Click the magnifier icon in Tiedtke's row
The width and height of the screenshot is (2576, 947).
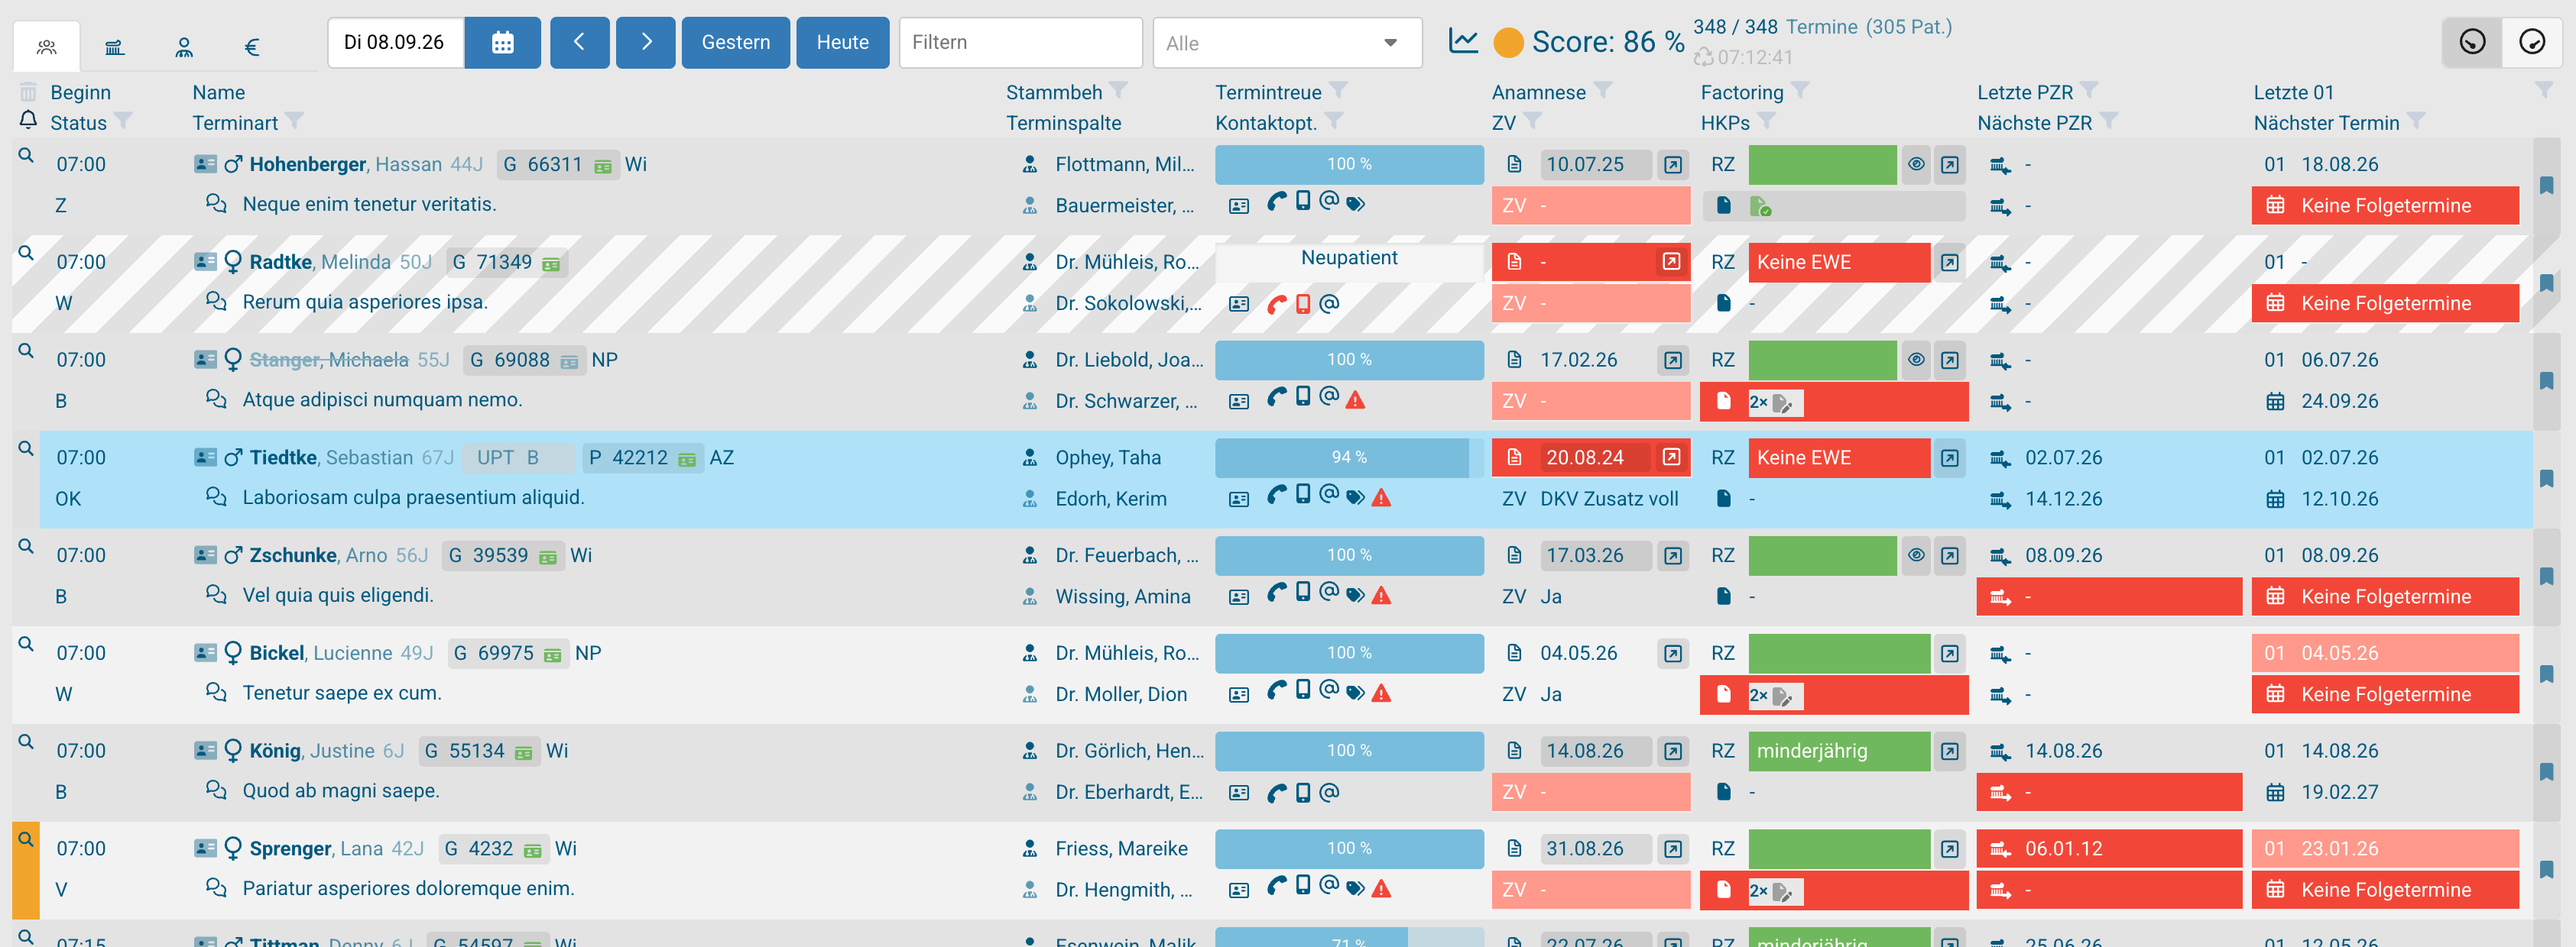[26, 448]
